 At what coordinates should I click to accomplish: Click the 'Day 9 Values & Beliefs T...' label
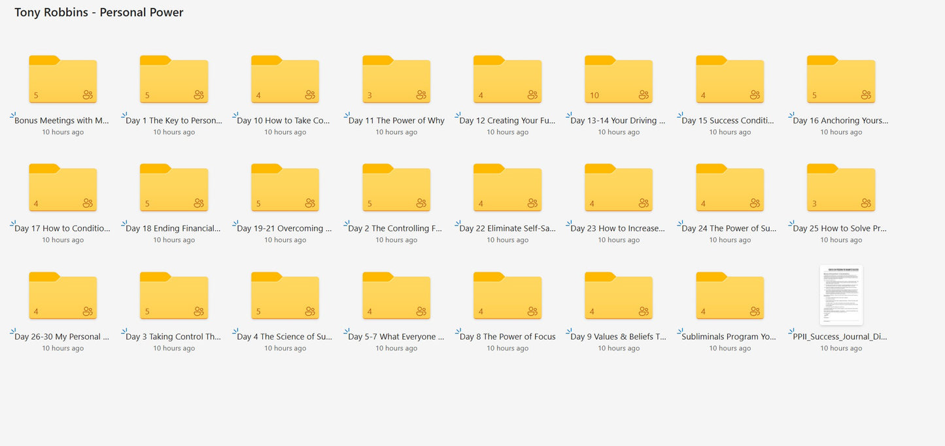coord(619,337)
